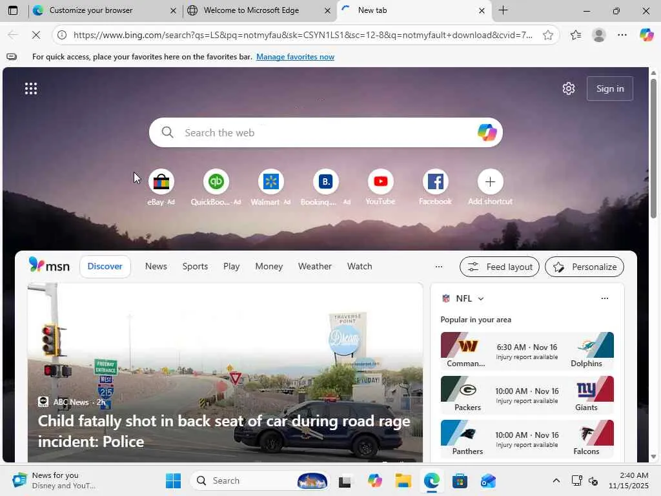Click the taskbar Search box

[259, 480]
